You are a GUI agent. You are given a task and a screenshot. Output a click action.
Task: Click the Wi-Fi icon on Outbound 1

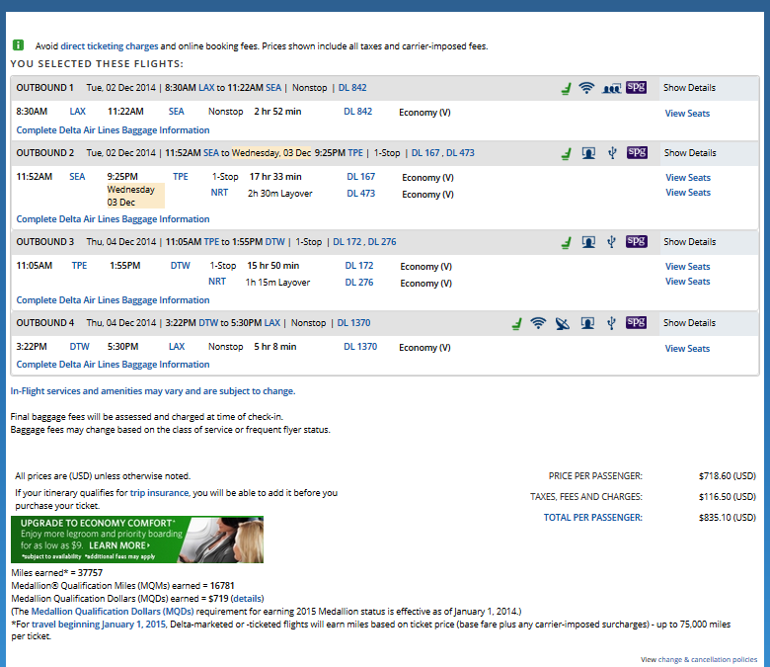click(586, 88)
